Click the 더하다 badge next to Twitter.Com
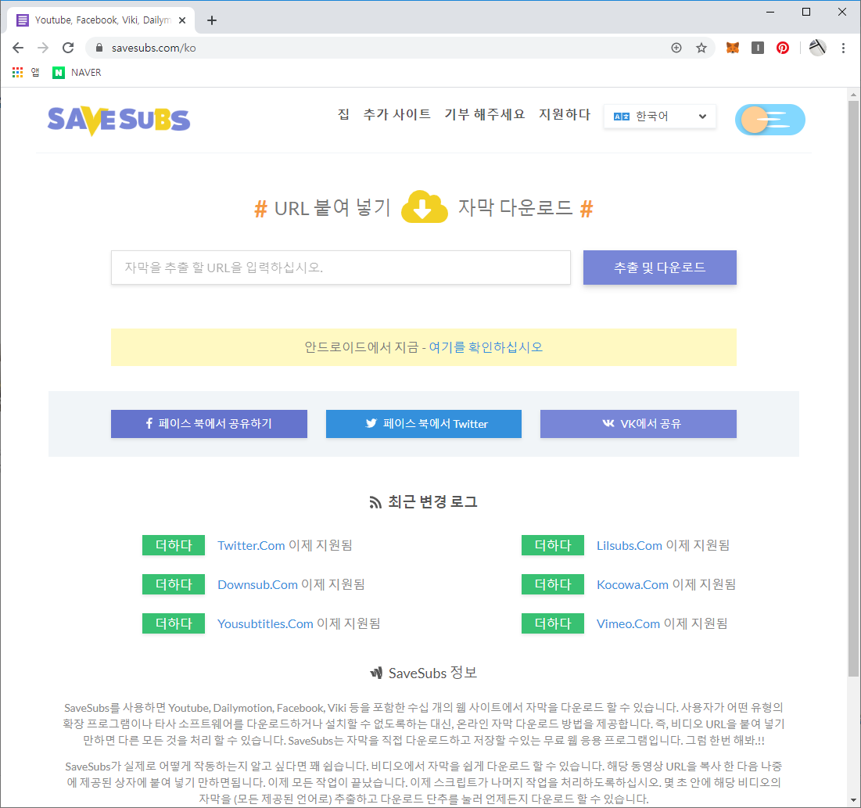The image size is (861, 808). pyautogui.click(x=174, y=545)
